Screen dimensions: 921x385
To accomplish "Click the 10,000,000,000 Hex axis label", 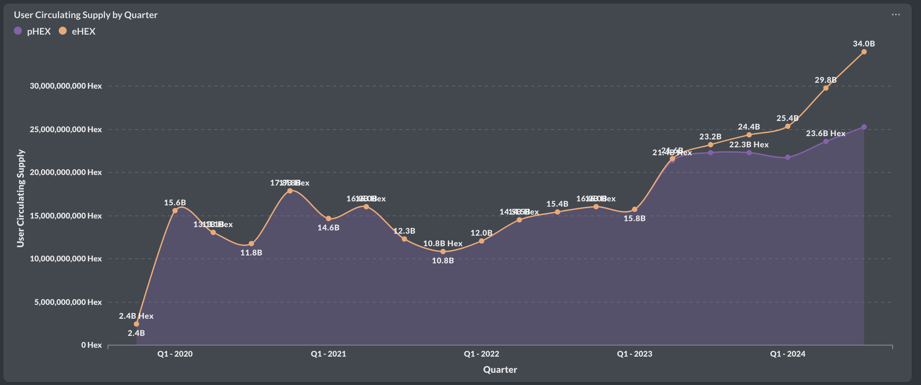I will click(66, 258).
